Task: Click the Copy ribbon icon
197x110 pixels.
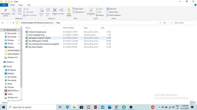Action: 14,12
